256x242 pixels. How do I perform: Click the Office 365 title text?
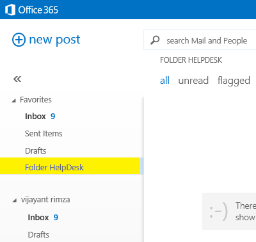tap(38, 10)
